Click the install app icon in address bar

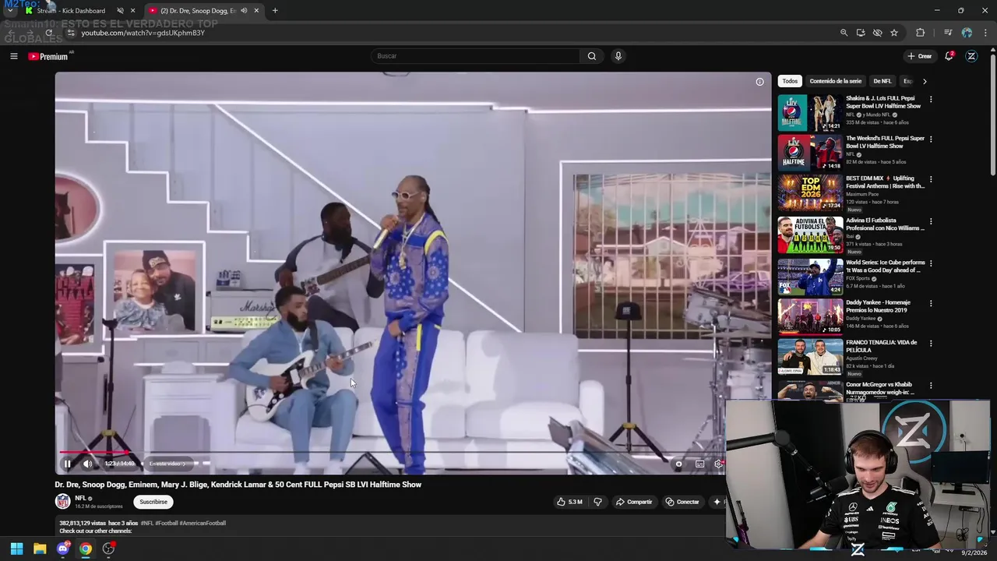[861, 33]
